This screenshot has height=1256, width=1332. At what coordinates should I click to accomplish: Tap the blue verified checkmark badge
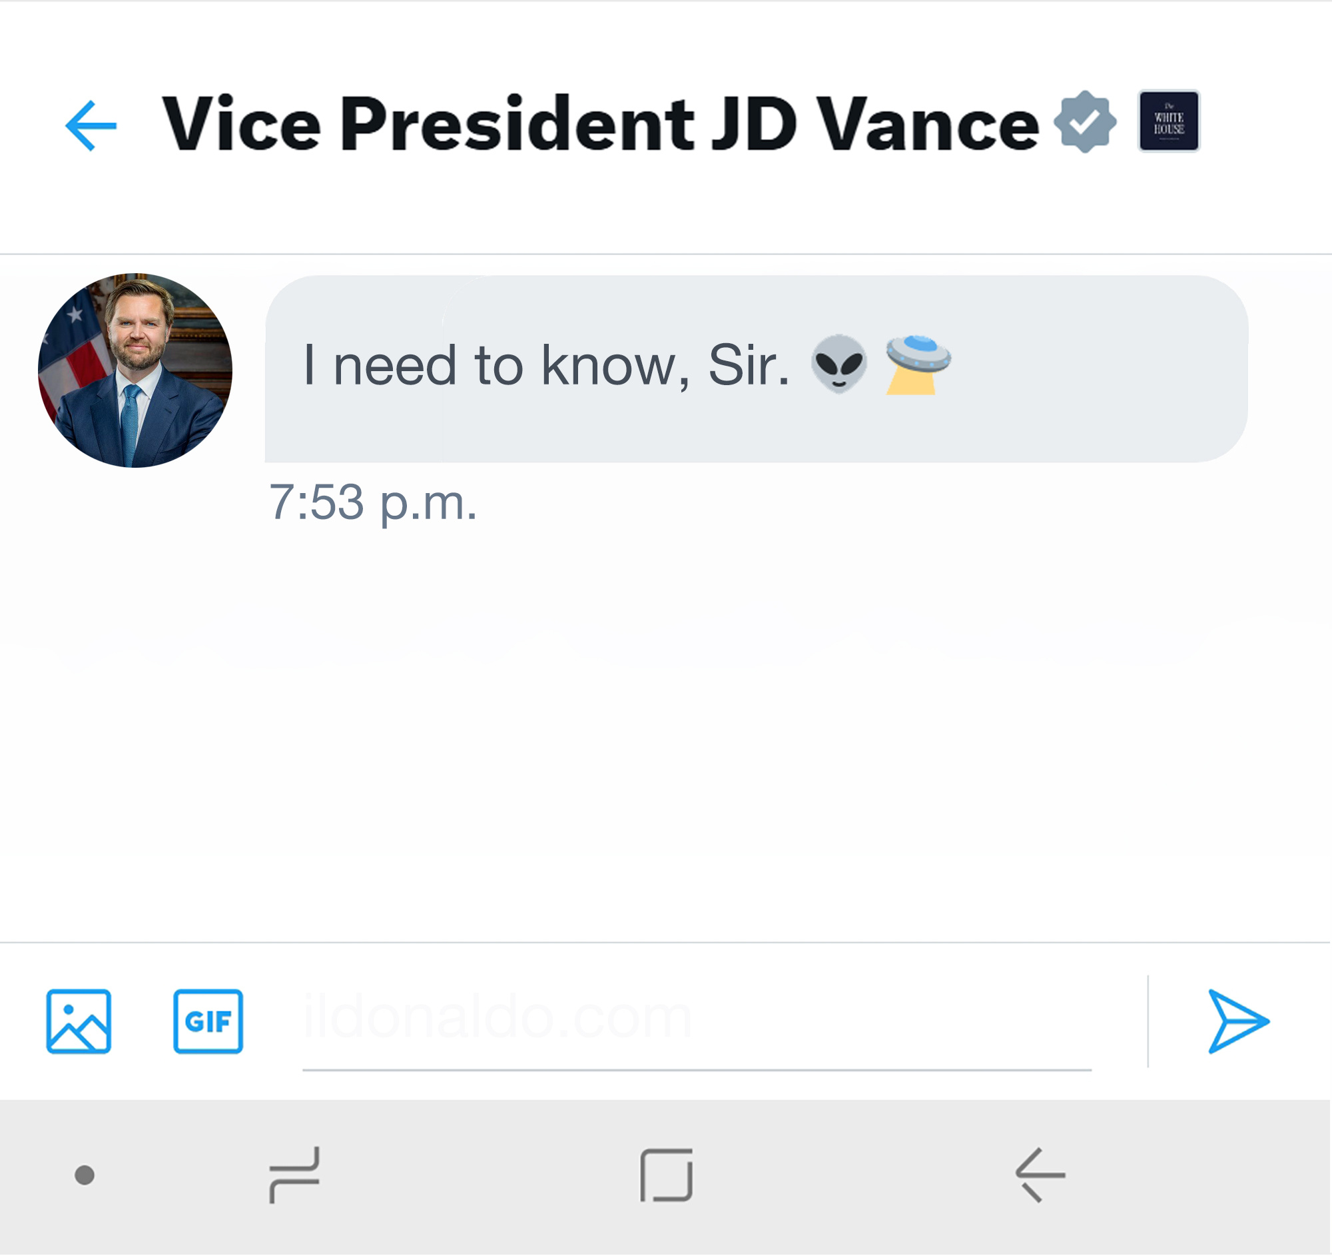1085,122
